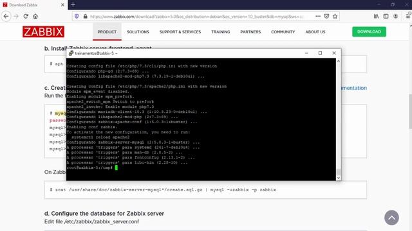Image resolution: width=412 pixels, height=231 pixels.
Task: Click the terminal scrollbar up arrow
Action: 339,61
